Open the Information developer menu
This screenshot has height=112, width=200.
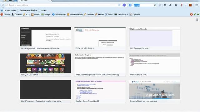(59, 15)
